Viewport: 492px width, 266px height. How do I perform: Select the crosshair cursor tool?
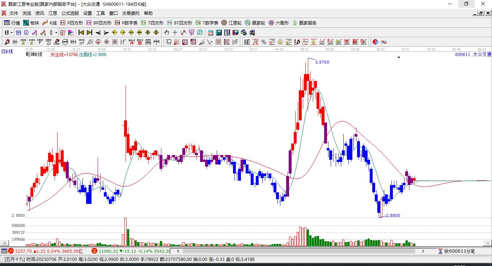[x=175, y=33]
